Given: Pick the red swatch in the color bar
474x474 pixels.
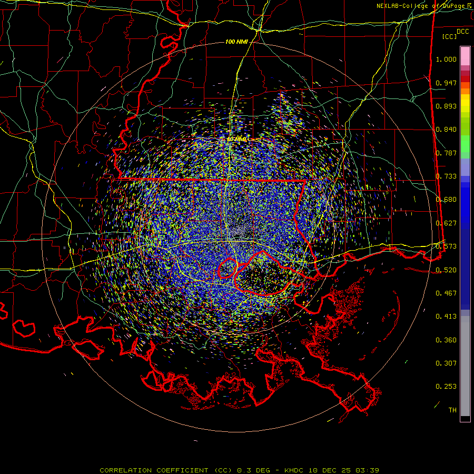Looking at the screenshot, I should point(465,79).
